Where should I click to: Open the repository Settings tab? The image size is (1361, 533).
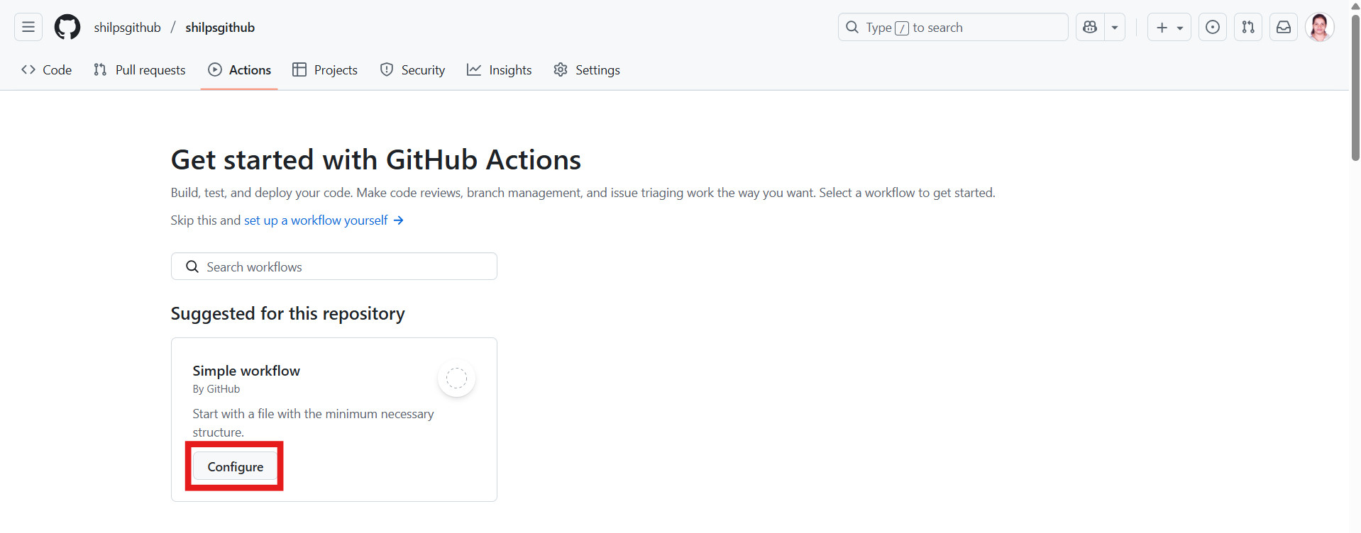pos(587,70)
